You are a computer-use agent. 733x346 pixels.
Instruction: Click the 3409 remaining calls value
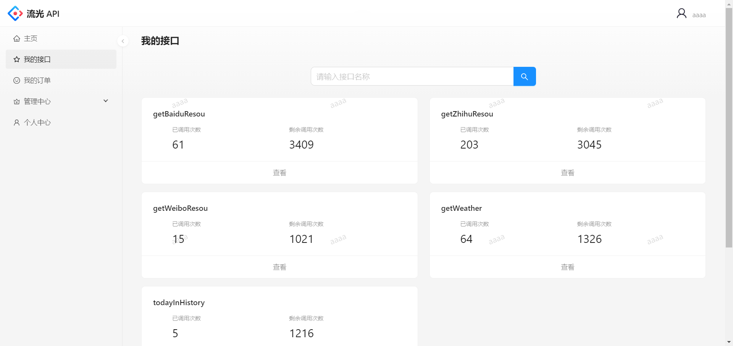pyautogui.click(x=301, y=145)
